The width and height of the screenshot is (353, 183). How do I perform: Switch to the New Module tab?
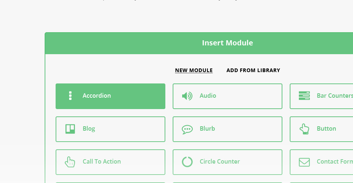194,70
